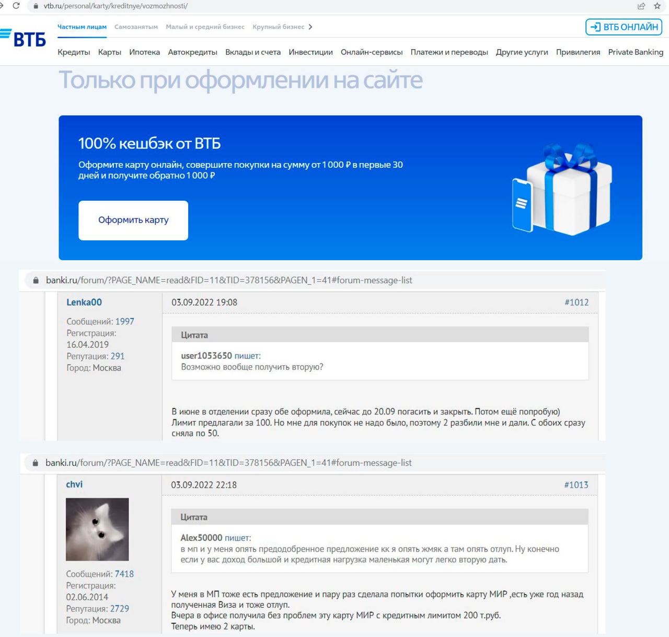Open the Малый и средний бизнес tab
The height and width of the screenshot is (637, 669).
click(205, 27)
